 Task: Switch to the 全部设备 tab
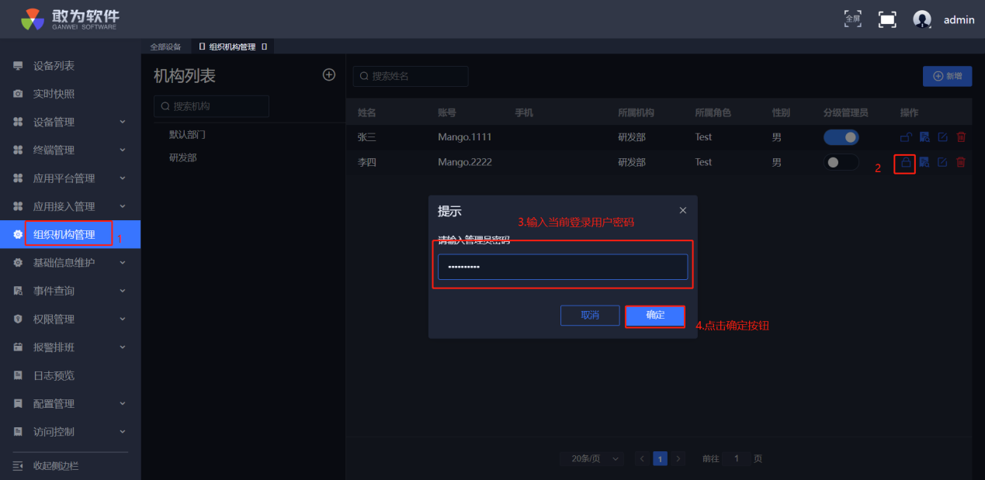point(165,47)
